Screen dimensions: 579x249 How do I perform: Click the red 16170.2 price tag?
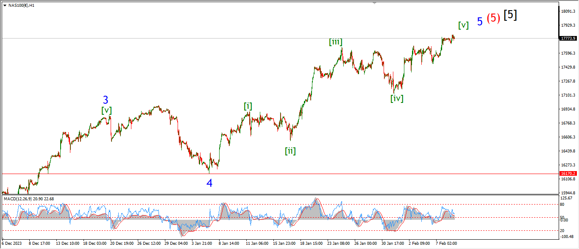tap(568, 174)
